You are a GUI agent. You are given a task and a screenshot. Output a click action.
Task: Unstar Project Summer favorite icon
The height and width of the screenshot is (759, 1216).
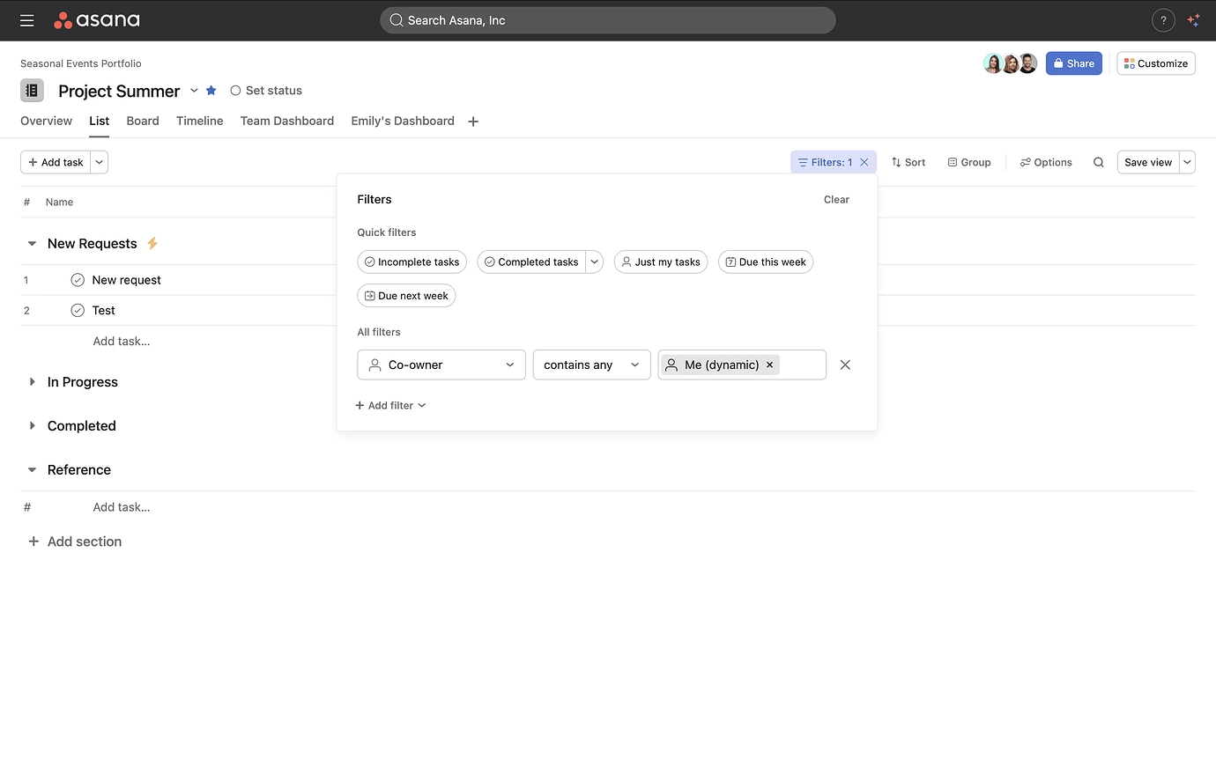(x=211, y=90)
